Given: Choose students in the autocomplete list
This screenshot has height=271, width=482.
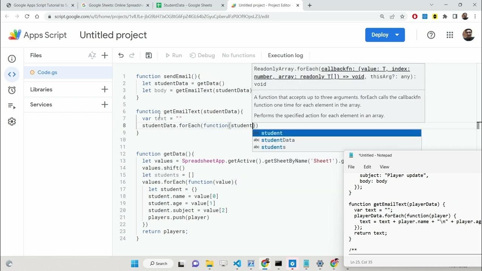Looking at the screenshot, I should tap(273, 147).
